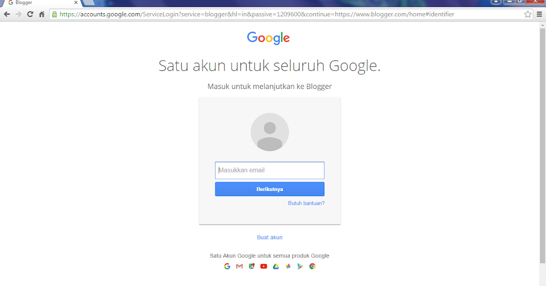Screen dimensions: 546x286
Task: Click the gray profile avatar placeholder
Action: 270,132
